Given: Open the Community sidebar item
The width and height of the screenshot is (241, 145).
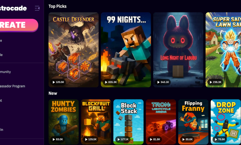Looking at the screenshot, I should [6, 72].
